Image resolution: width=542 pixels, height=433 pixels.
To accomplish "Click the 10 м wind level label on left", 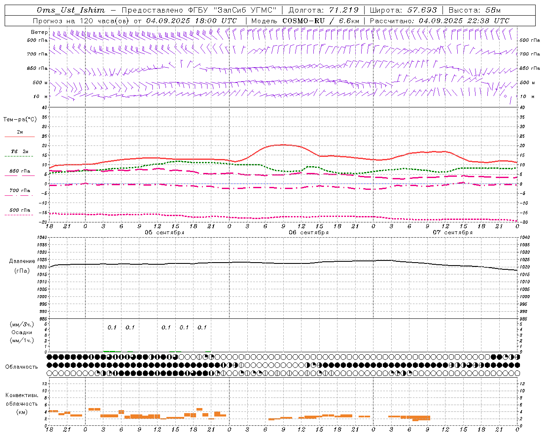I will click(40, 96).
